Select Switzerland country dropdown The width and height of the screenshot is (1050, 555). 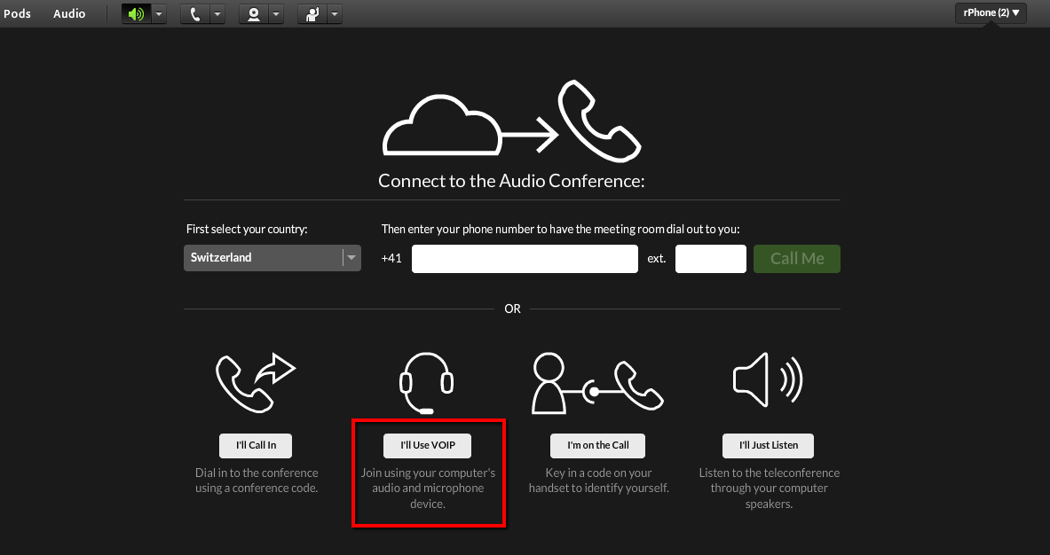pos(272,258)
